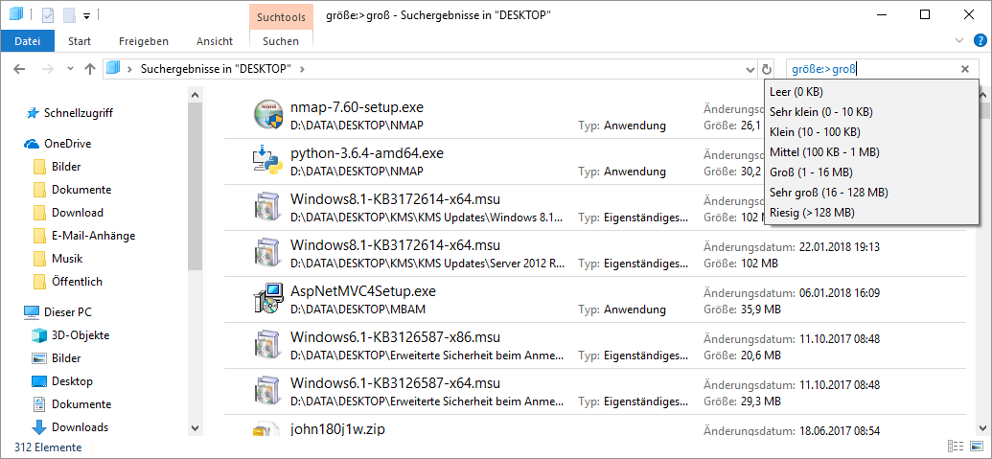Clear the search box with X
The image size is (992, 459).
click(x=964, y=69)
